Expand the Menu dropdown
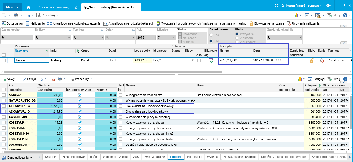This screenshot has width=353, height=162. (12, 7)
